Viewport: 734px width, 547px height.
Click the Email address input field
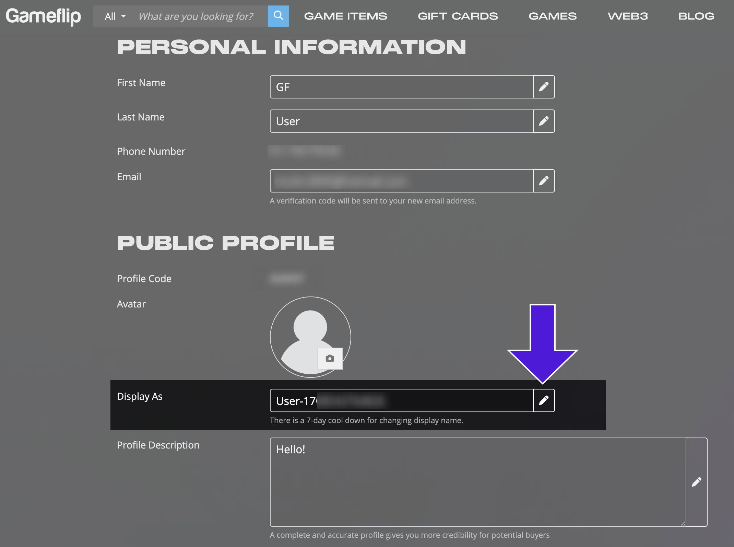[x=402, y=181]
